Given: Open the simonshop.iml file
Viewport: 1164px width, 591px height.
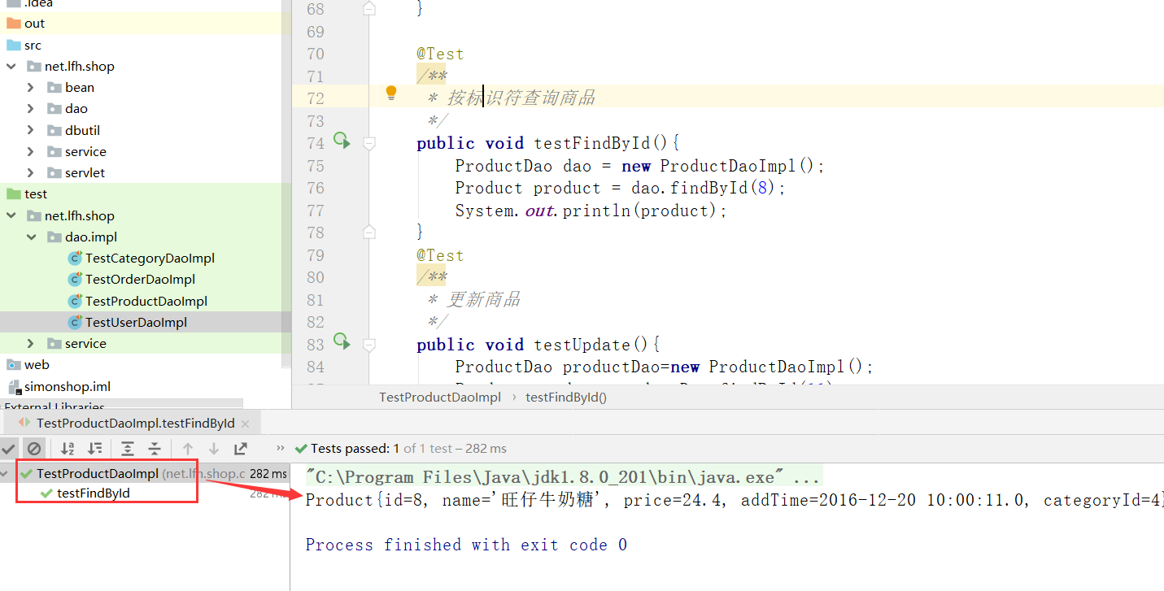Looking at the screenshot, I should pos(68,386).
